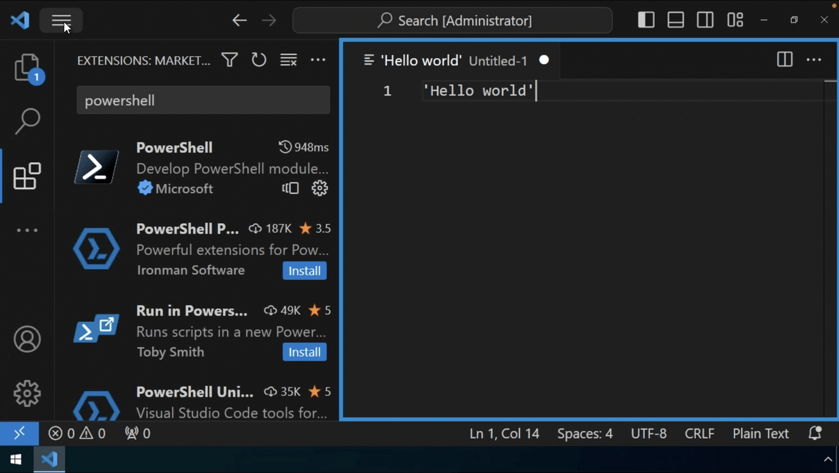Select encoding via UTF-8
Viewport: 839px width, 473px height.
coord(649,434)
